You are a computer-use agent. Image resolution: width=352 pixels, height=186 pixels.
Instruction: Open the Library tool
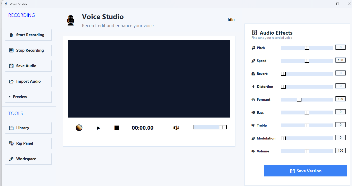[x=28, y=128]
